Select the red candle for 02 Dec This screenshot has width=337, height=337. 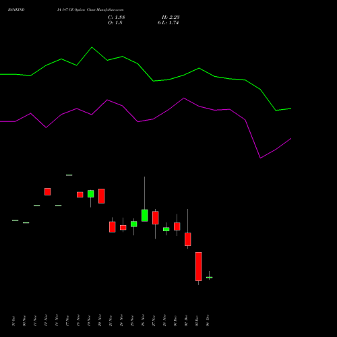[188, 239]
